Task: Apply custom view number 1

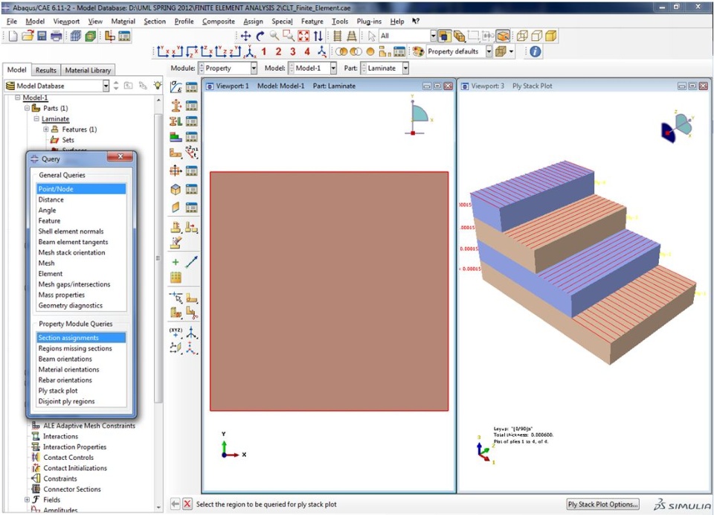Action: [x=264, y=52]
